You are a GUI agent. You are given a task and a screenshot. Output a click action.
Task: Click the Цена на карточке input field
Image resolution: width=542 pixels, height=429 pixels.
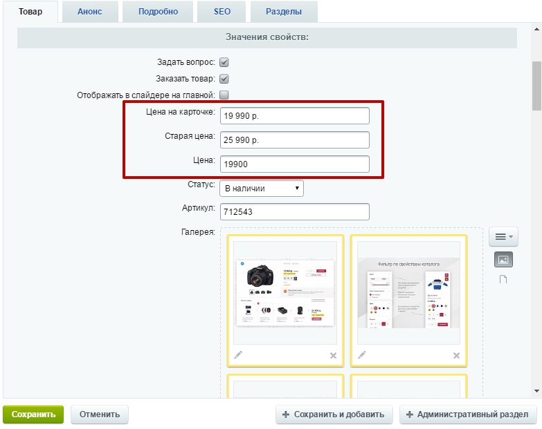click(294, 116)
